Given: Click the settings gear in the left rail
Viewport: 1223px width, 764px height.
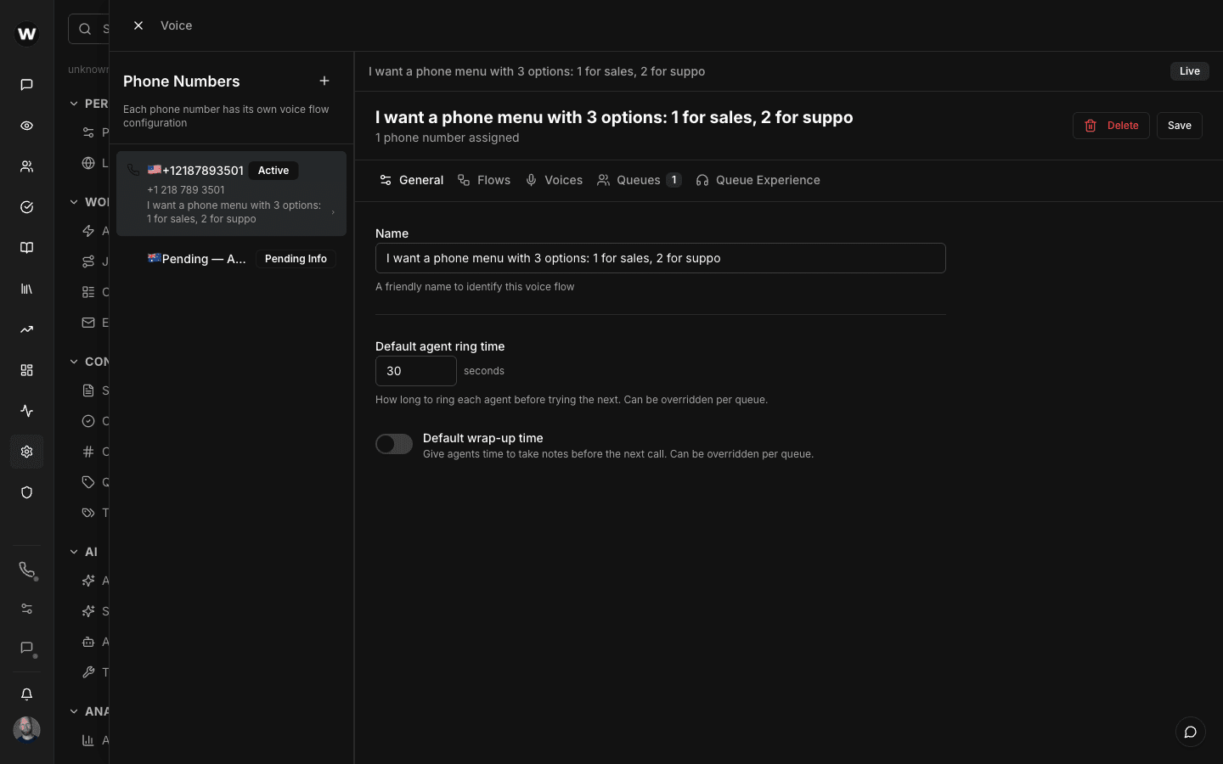Looking at the screenshot, I should (26, 451).
